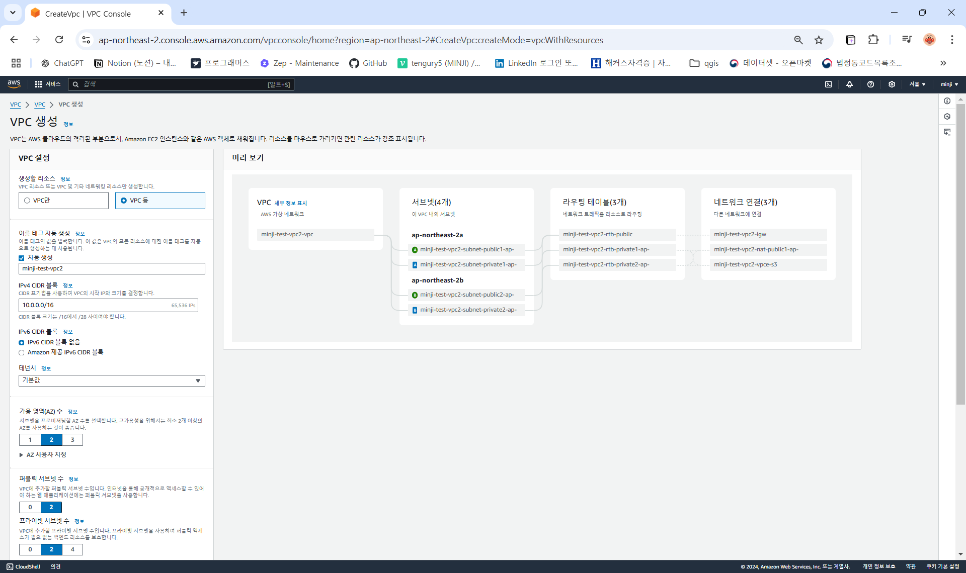Click the page vertical scrollbar thumb
The width and height of the screenshot is (966, 573).
[x=960, y=254]
